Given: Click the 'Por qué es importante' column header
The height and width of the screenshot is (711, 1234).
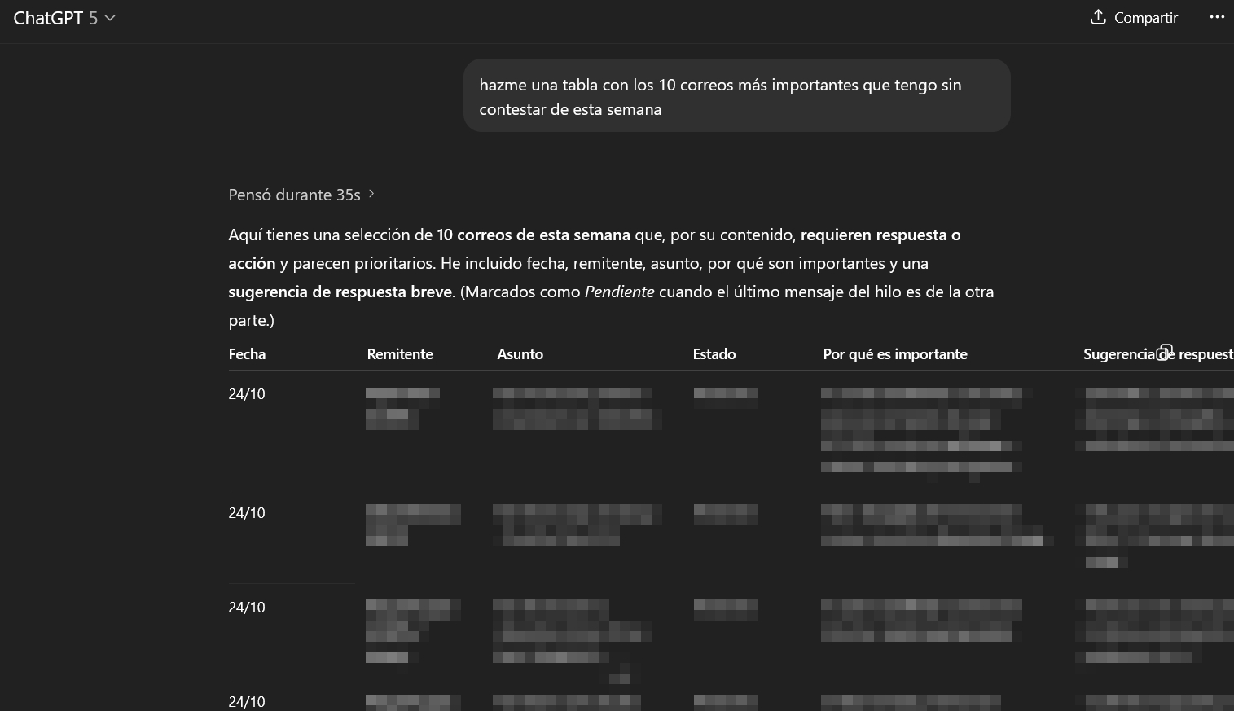Looking at the screenshot, I should 894,354.
